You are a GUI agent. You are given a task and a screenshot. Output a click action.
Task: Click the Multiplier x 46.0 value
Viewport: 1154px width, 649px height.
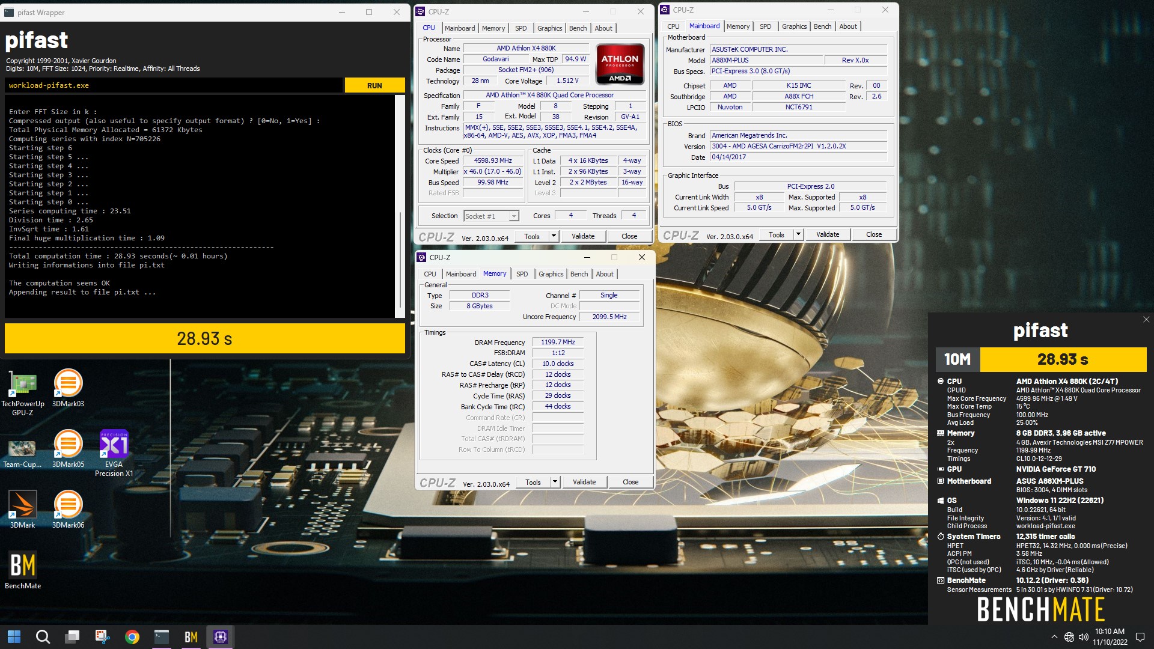coord(493,171)
